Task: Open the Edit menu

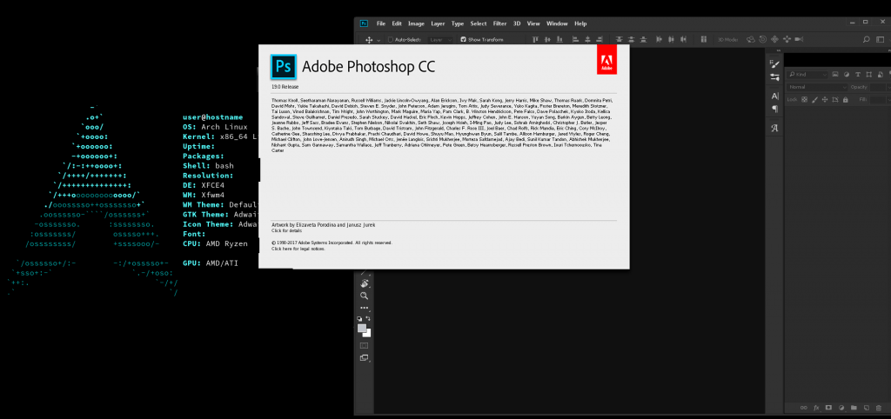Action: click(x=397, y=23)
